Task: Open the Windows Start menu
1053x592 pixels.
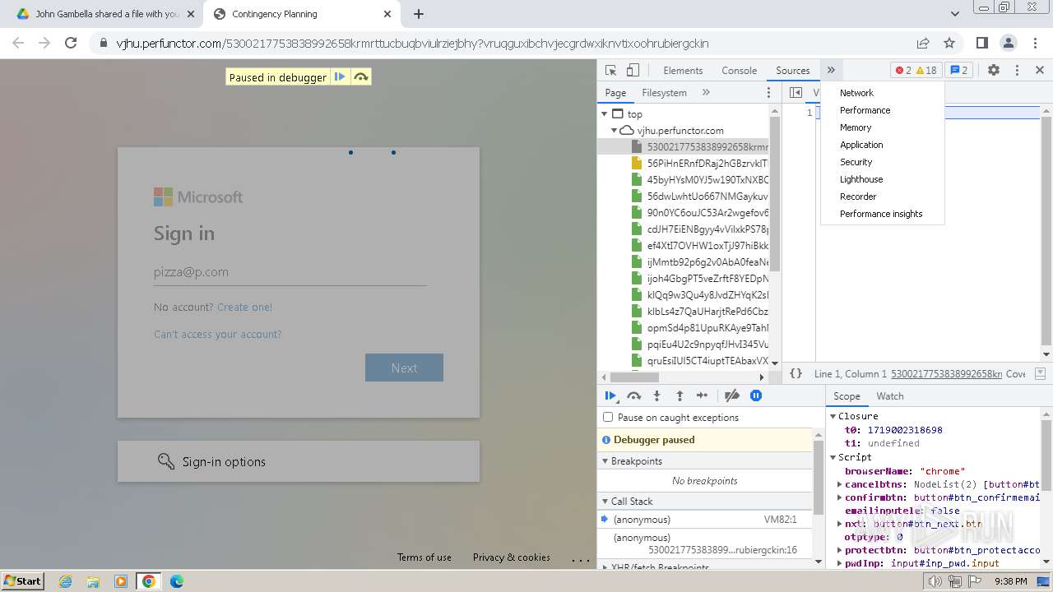Action: pyautogui.click(x=23, y=580)
